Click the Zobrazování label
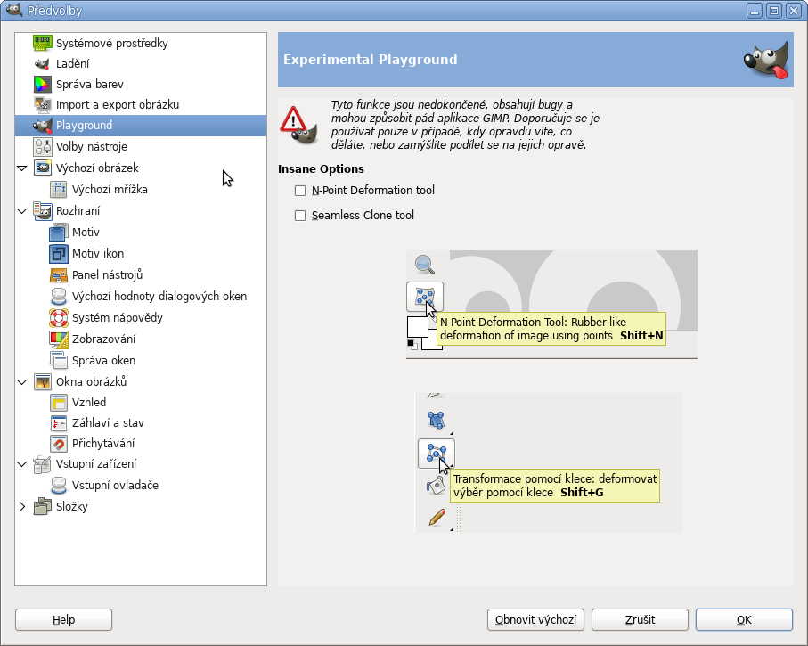Image resolution: width=808 pixels, height=646 pixels. pyautogui.click(x=104, y=339)
